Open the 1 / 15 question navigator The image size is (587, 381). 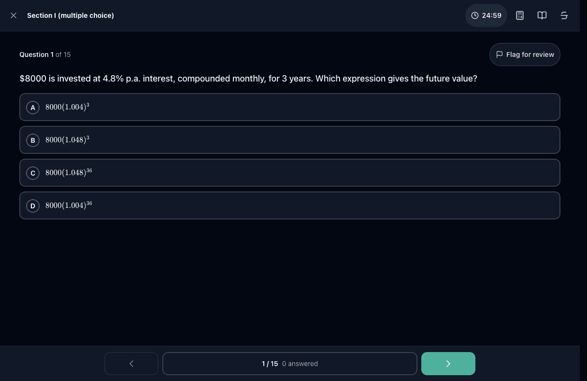point(290,364)
